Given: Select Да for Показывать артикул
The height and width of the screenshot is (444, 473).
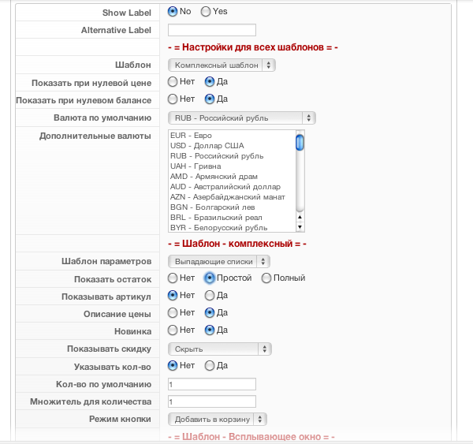Looking at the screenshot, I should pyautogui.click(x=210, y=296).
